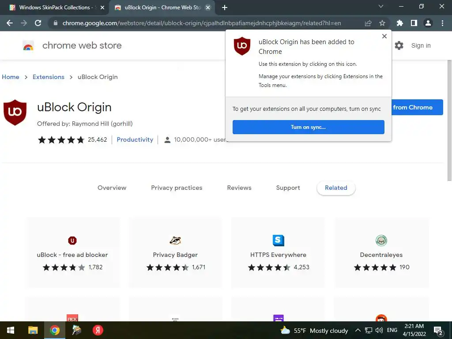Image resolution: width=452 pixels, height=339 pixels.
Task: Open the Yandex taskbar icon
Action: tap(98, 330)
